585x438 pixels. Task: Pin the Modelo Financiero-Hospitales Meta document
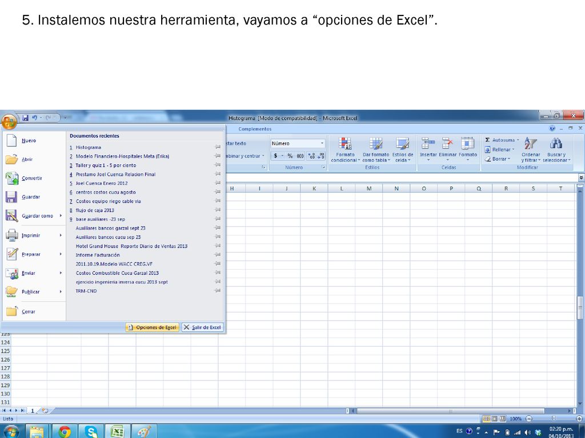(218, 156)
